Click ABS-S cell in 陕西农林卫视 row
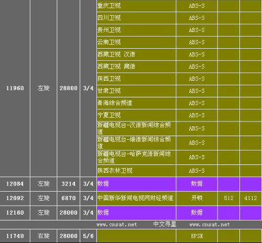The width and height of the screenshot is (262, 243). [197, 171]
